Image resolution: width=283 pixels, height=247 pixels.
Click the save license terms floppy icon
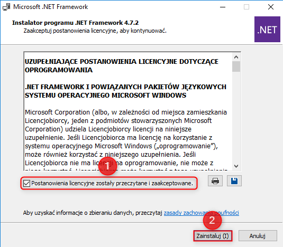[234, 180]
